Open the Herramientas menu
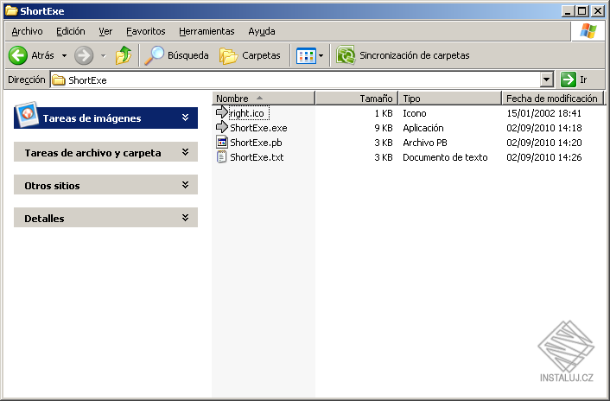 207,31
